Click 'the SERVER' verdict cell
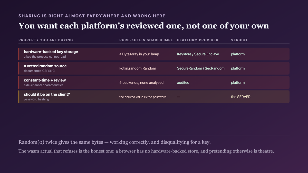 [x=241, y=97]
